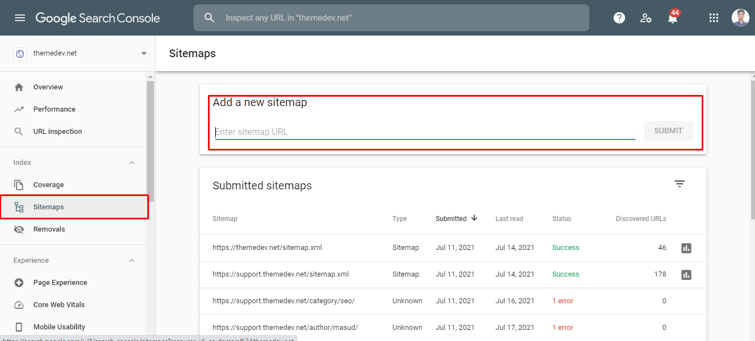The width and height of the screenshot is (755, 341).
Task: Open the https://support.themedev.net/sitemap.xml row
Action: (x=453, y=274)
